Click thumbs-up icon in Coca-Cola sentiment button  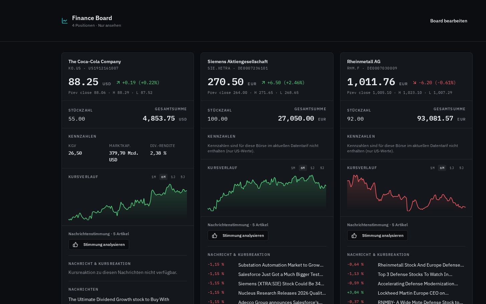[x=75, y=245]
